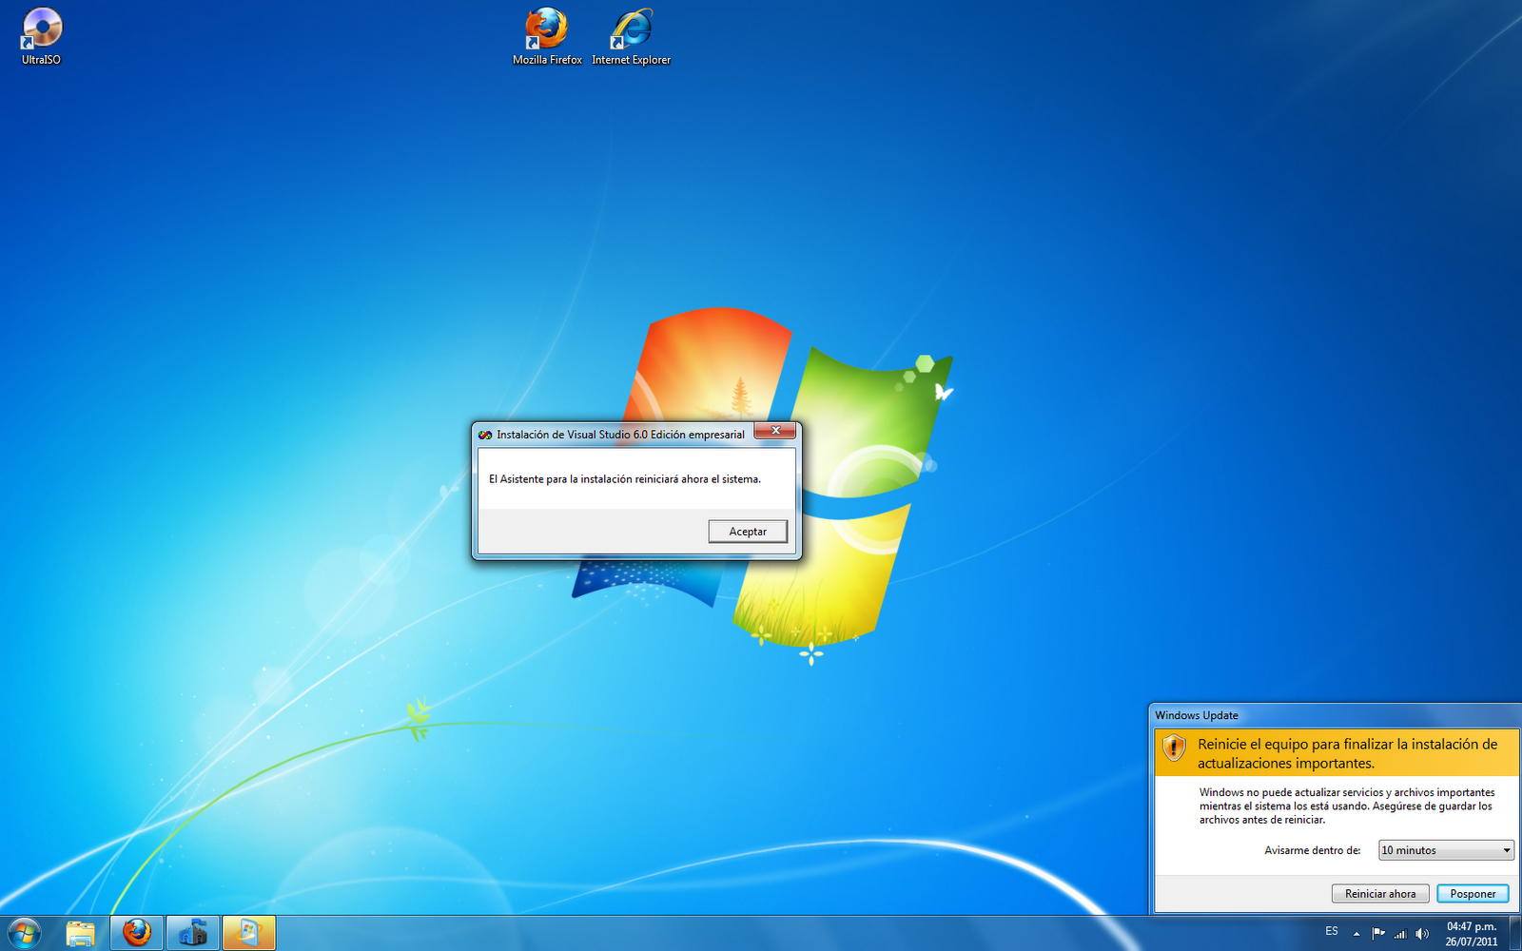The width and height of the screenshot is (1522, 951).
Task: Select the Internet Explorer desktop icon
Action: pyautogui.click(x=632, y=36)
